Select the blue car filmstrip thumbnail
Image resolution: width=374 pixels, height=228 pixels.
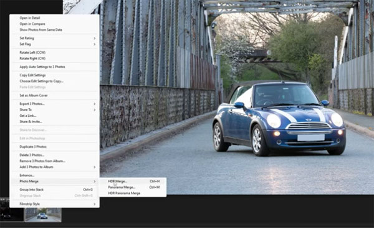[43, 215]
